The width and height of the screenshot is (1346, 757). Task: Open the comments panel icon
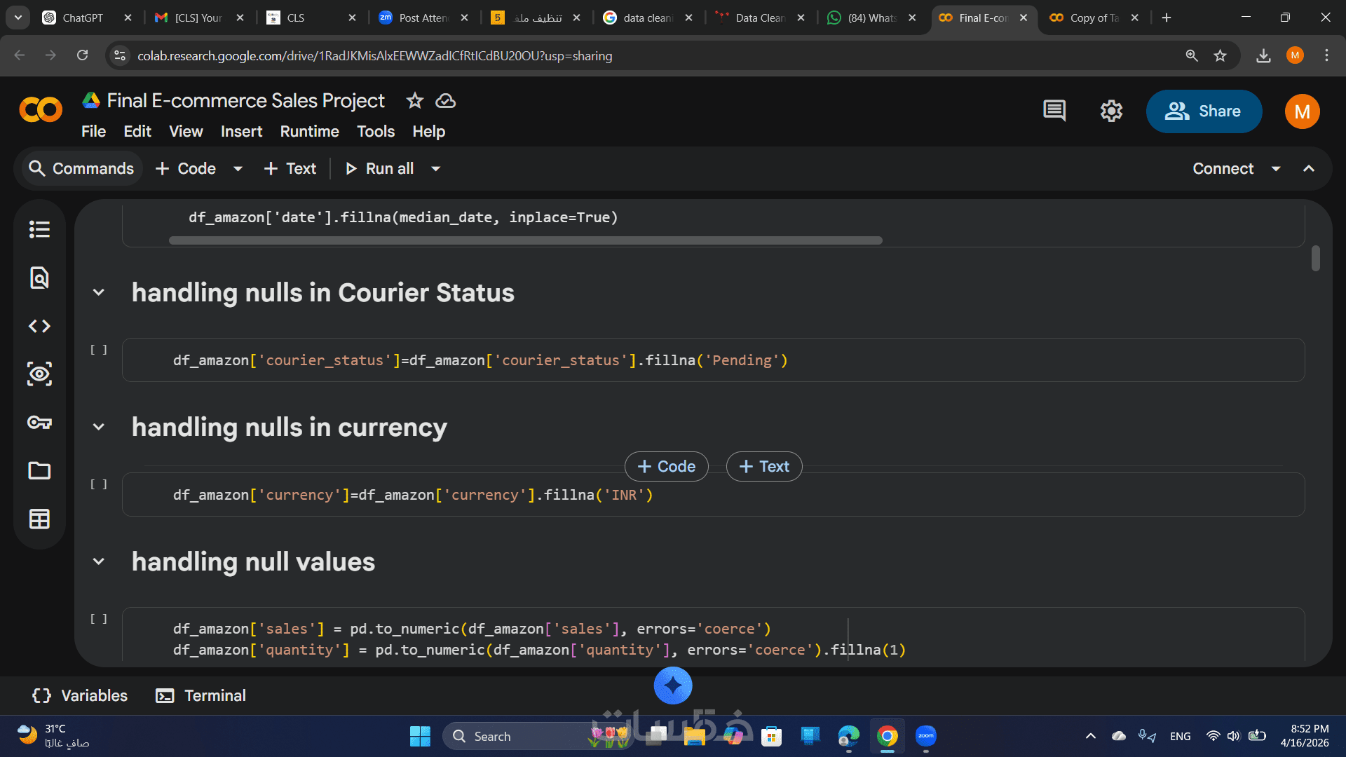(1054, 111)
